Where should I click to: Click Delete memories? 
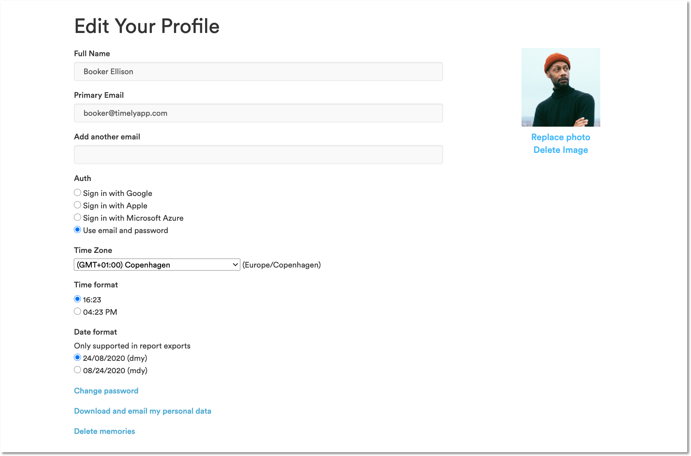pos(104,431)
